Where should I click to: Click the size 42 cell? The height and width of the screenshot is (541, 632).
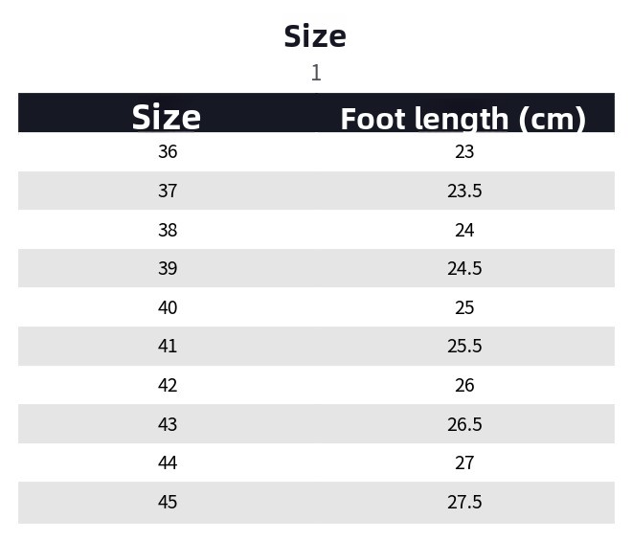pyautogui.click(x=168, y=385)
